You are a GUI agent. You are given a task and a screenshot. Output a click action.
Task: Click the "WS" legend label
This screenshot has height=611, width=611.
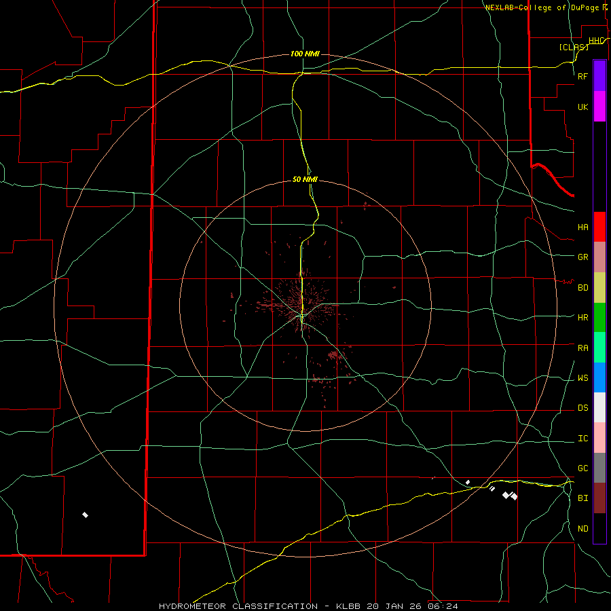coord(582,378)
